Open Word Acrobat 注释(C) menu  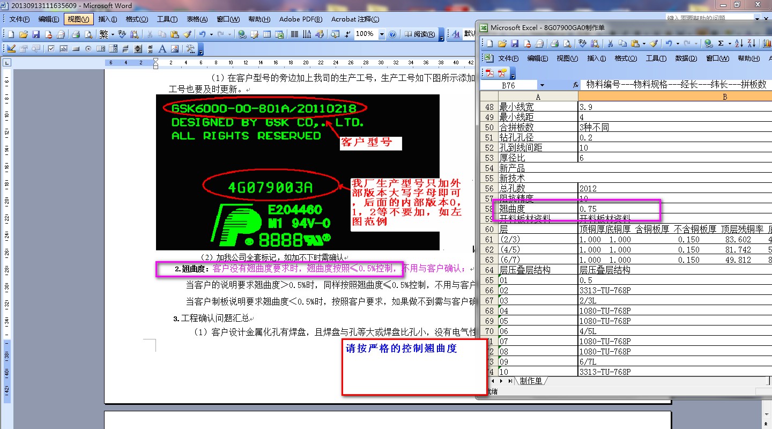point(355,19)
